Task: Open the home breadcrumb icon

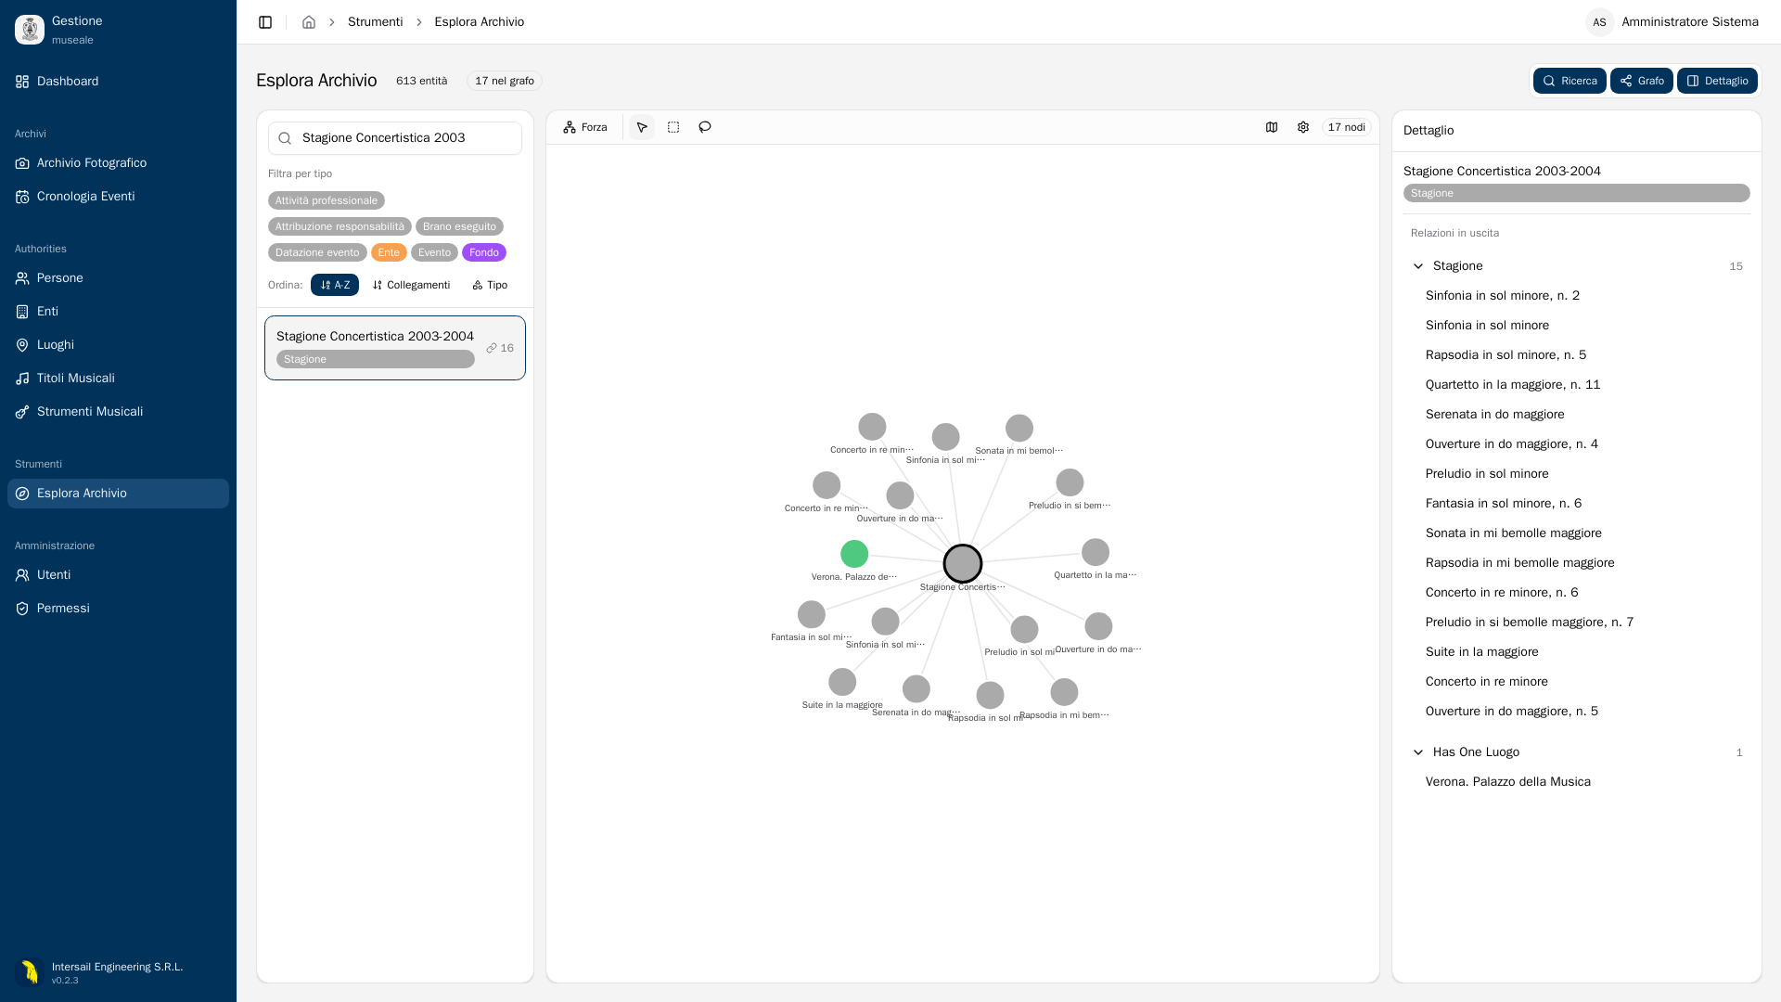Action: 309,22
